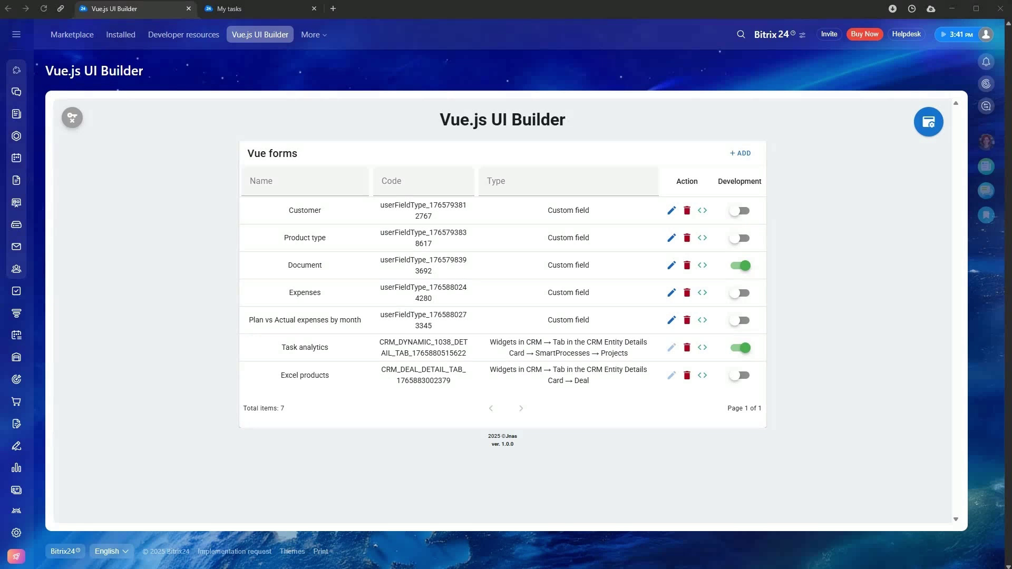Click the Buy Now button
This screenshot has width=1012, height=569.
pos(864,34)
